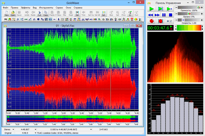The image size is (205, 136).
Task: Click the Mix toolbar button
Action: 64,13
